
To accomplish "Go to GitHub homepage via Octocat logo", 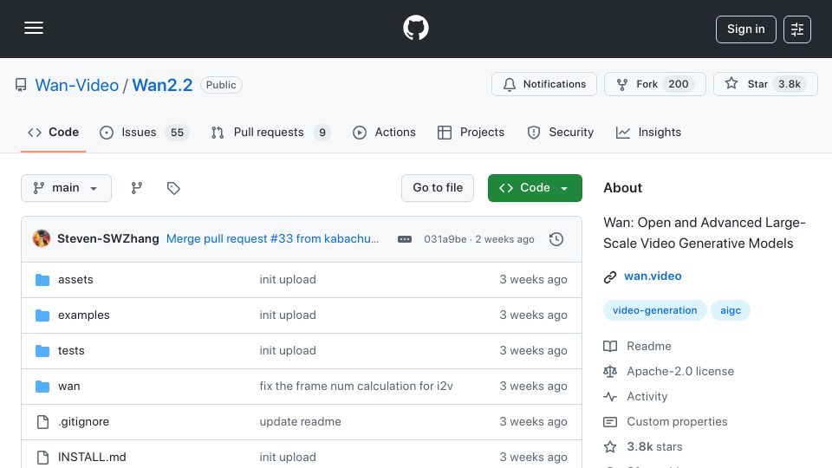I will pyautogui.click(x=415, y=28).
